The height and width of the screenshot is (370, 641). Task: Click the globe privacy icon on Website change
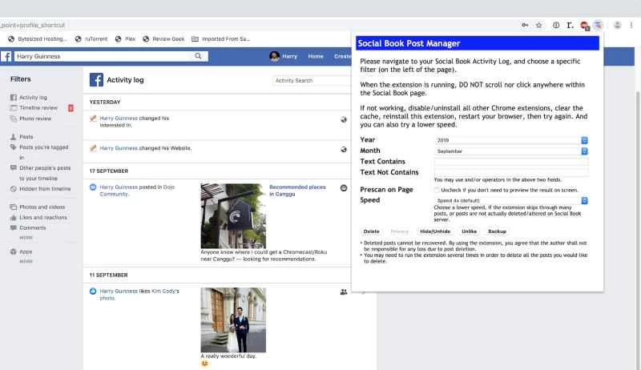pos(344,147)
